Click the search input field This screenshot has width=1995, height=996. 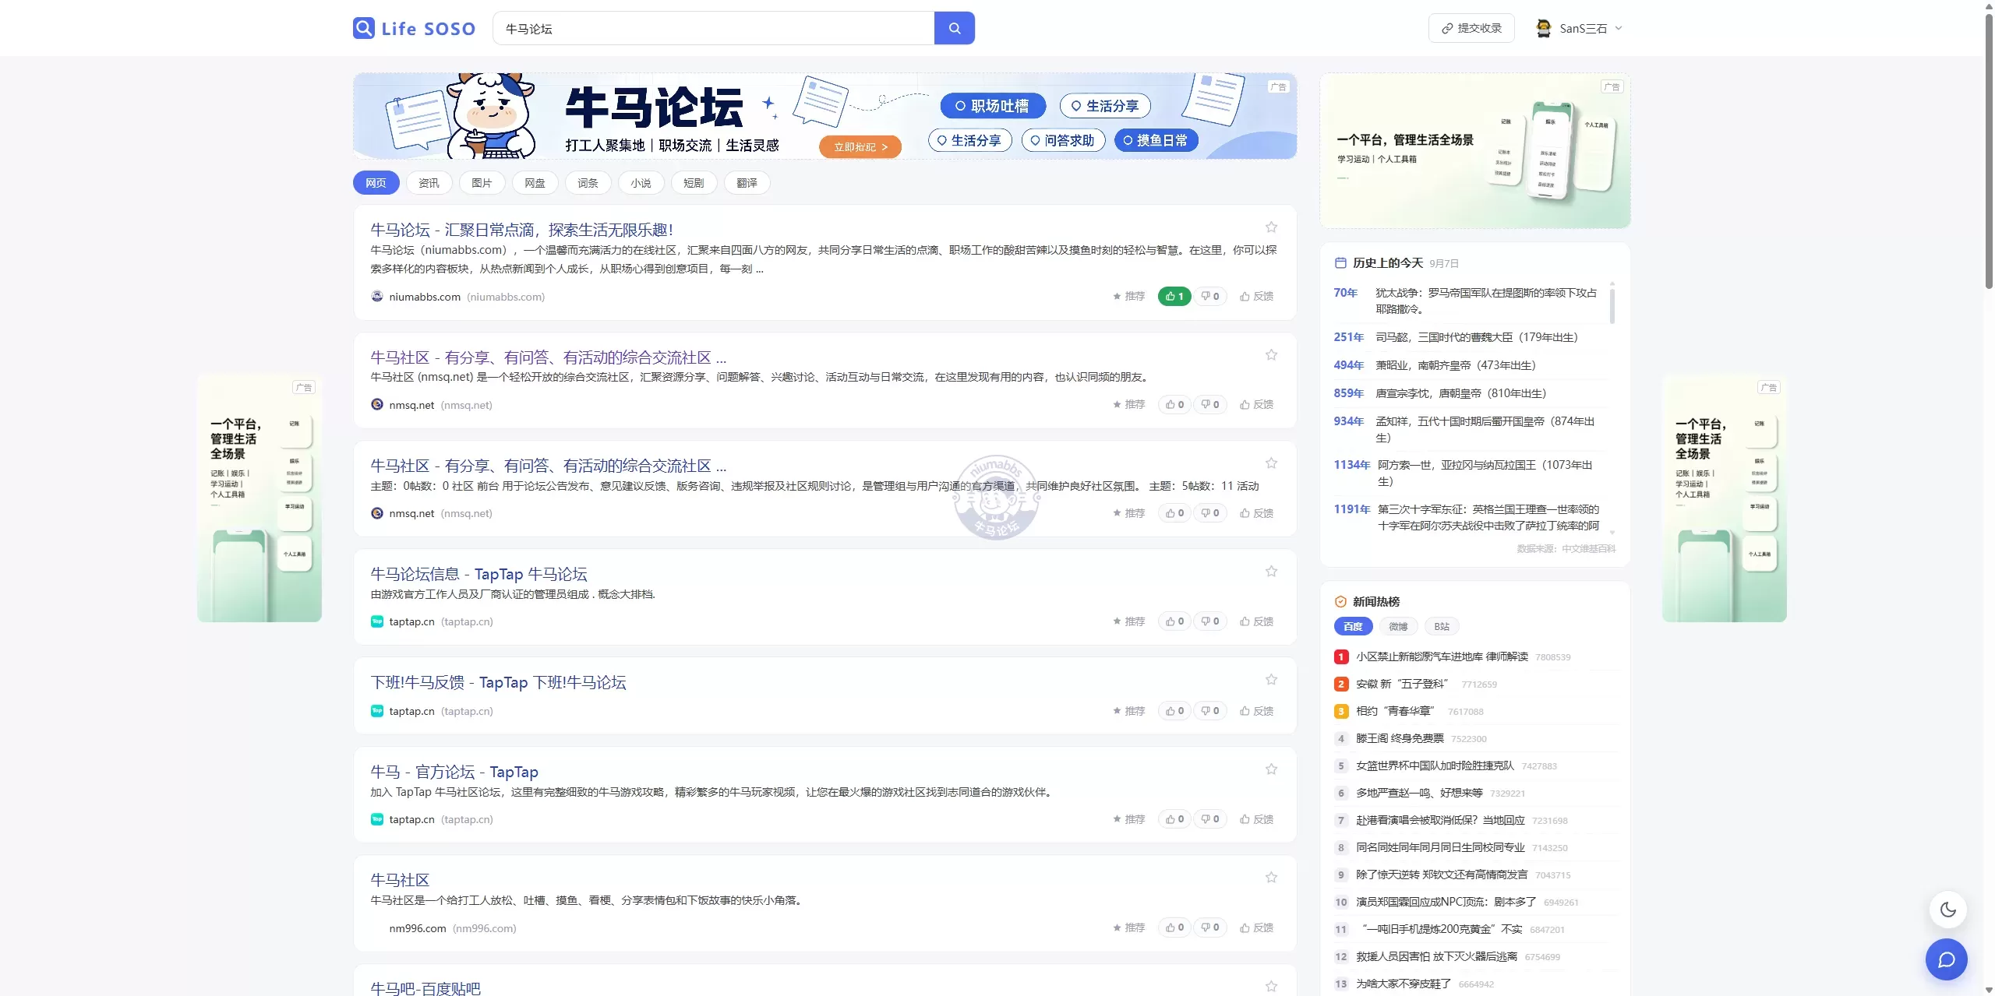tap(713, 28)
